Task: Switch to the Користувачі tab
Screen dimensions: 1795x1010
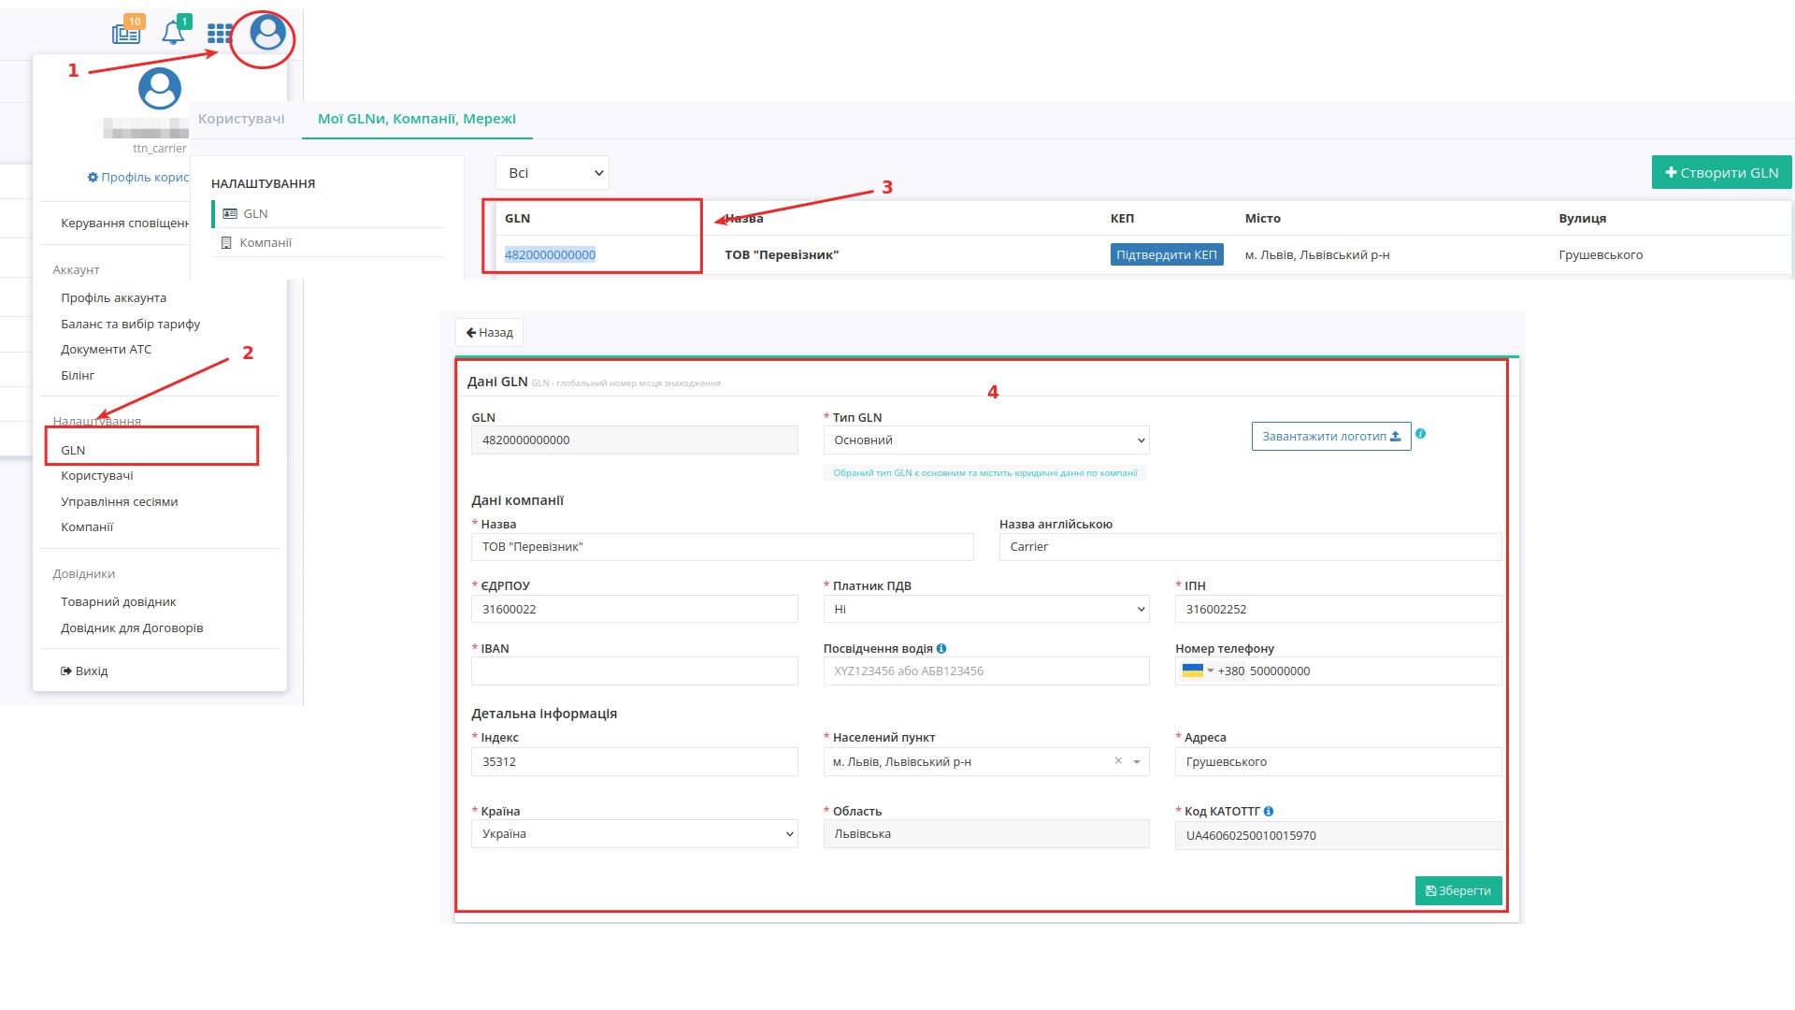Action: (241, 119)
